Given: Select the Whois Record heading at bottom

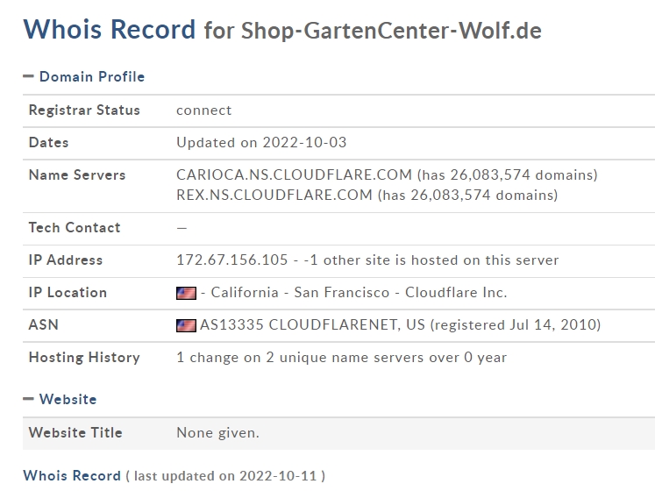Looking at the screenshot, I should coord(72,475).
